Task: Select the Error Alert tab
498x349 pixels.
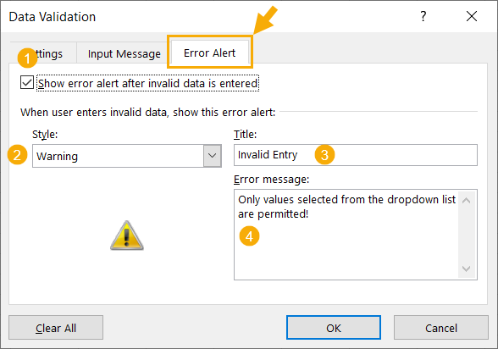Action: 210,53
